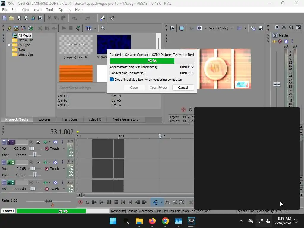Open a project using the folder icon
The width and height of the screenshot is (304, 228).
pos(12,18)
